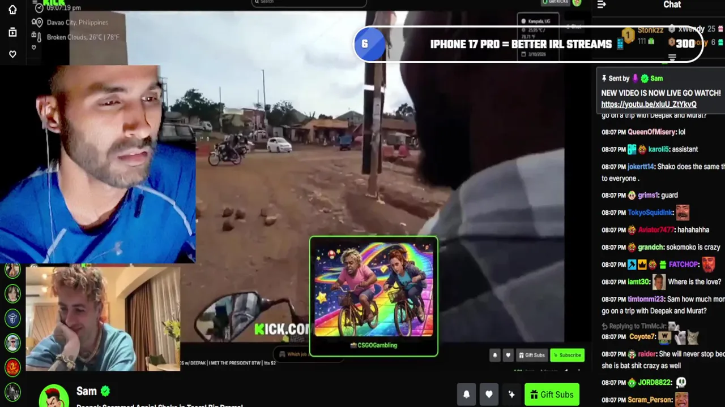Open FATCHOP username in chat

pyautogui.click(x=683, y=265)
